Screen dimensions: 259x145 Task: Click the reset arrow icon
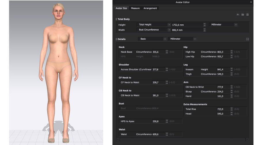point(238,14)
